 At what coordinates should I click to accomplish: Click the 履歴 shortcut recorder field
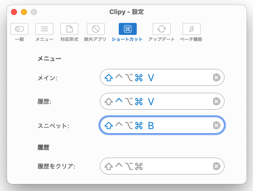pos(162,101)
